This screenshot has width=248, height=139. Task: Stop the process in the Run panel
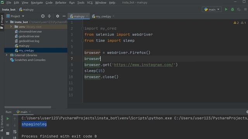coord(8,125)
